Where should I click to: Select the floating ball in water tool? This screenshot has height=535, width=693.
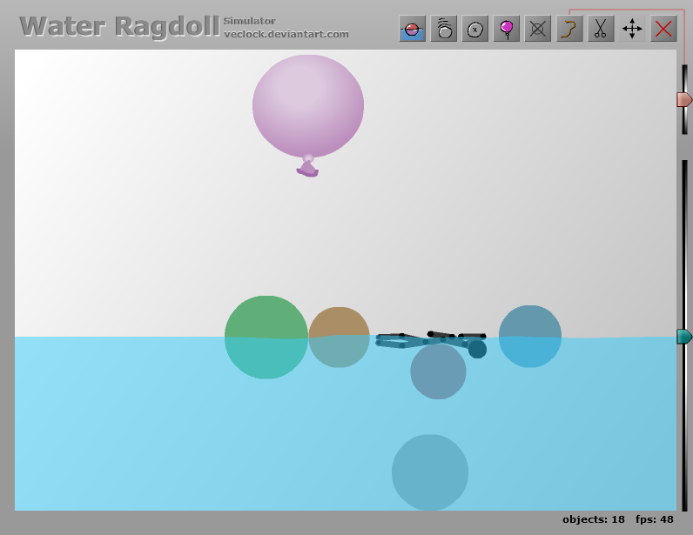[x=412, y=29]
